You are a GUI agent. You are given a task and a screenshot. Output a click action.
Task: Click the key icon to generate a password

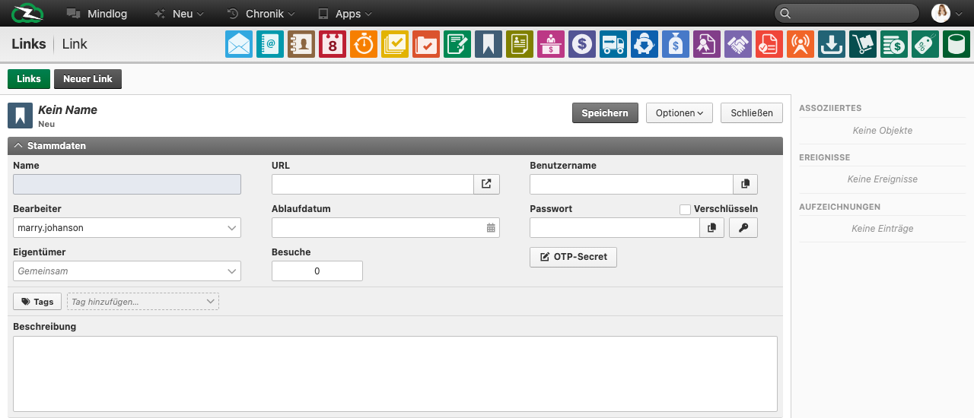coord(743,227)
